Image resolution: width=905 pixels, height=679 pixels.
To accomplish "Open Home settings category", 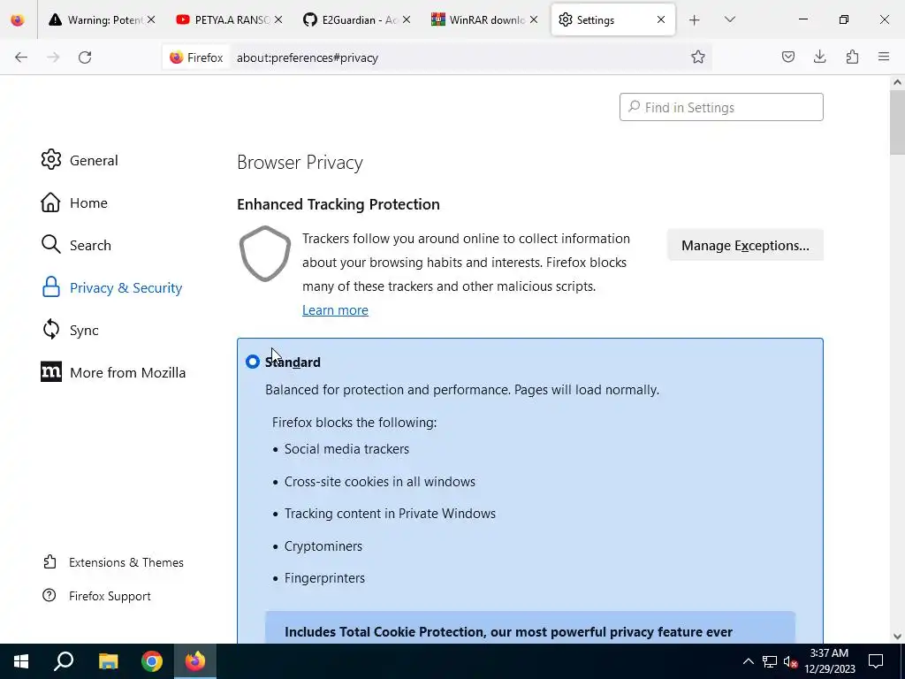I will pyautogui.click(x=74, y=202).
